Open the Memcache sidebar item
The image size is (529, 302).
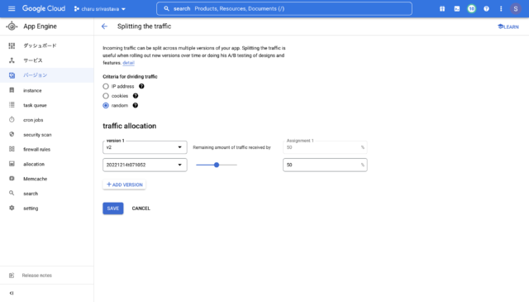(47, 179)
